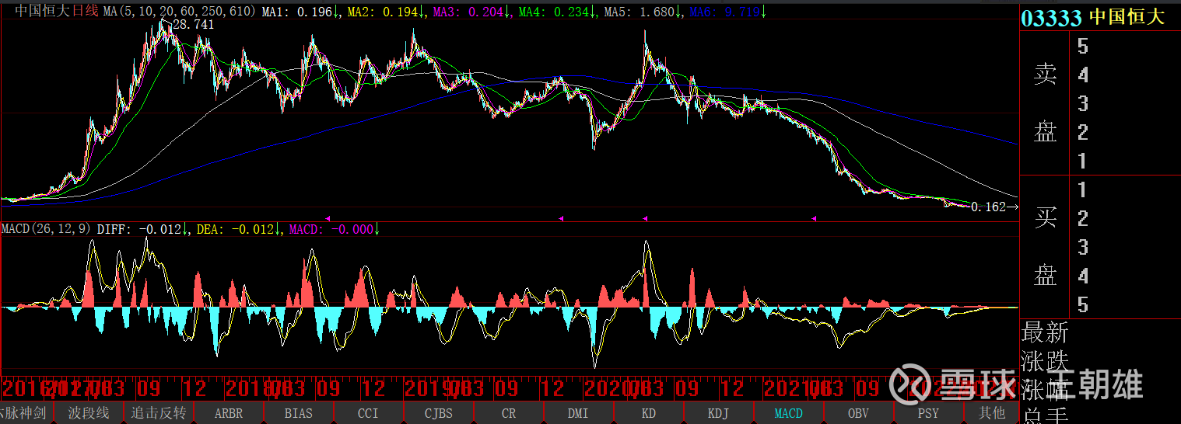
Task: Select buy order level 3 row
Action: coord(1125,248)
